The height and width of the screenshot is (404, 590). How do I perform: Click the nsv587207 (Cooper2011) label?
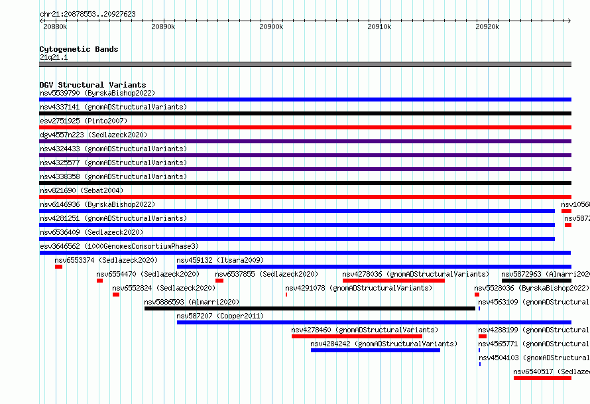click(220, 316)
